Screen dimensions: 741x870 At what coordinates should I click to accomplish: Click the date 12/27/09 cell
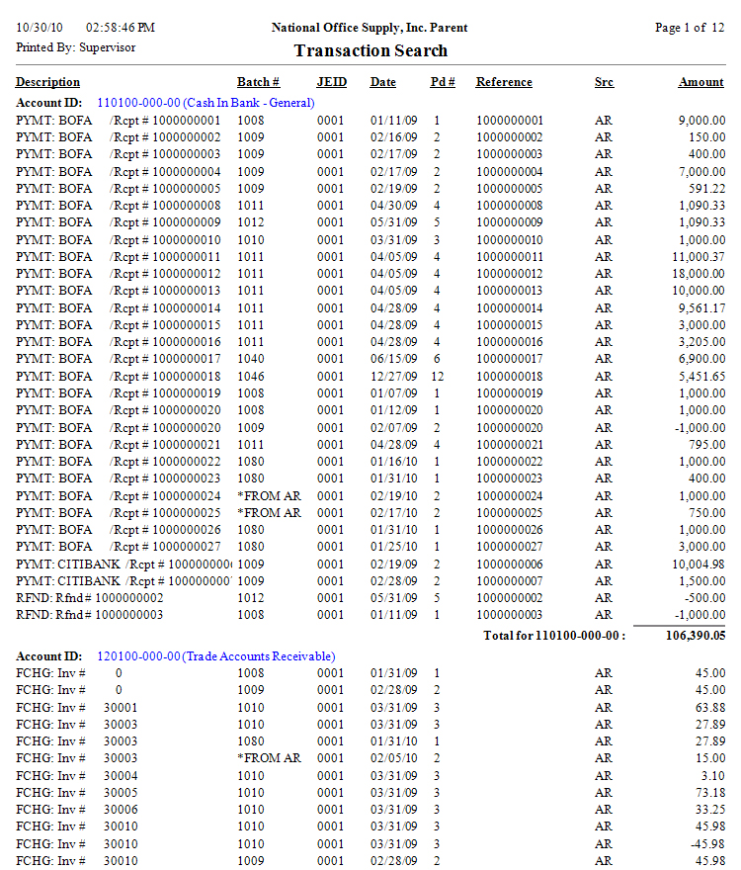(x=393, y=377)
